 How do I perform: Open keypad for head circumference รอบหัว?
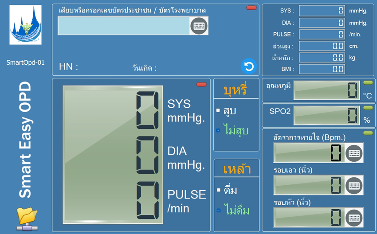click(353, 217)
